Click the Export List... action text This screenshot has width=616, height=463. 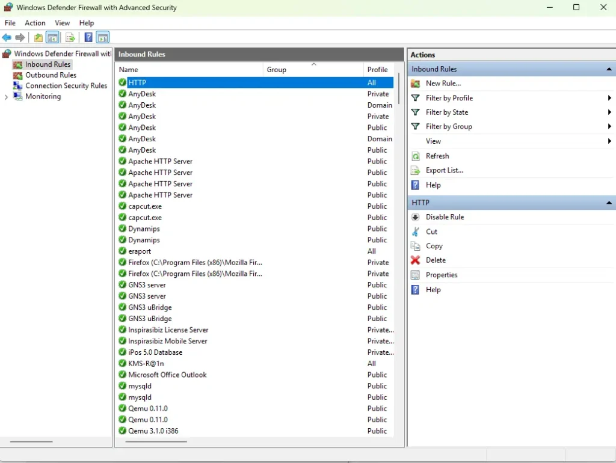click(445, 170)
